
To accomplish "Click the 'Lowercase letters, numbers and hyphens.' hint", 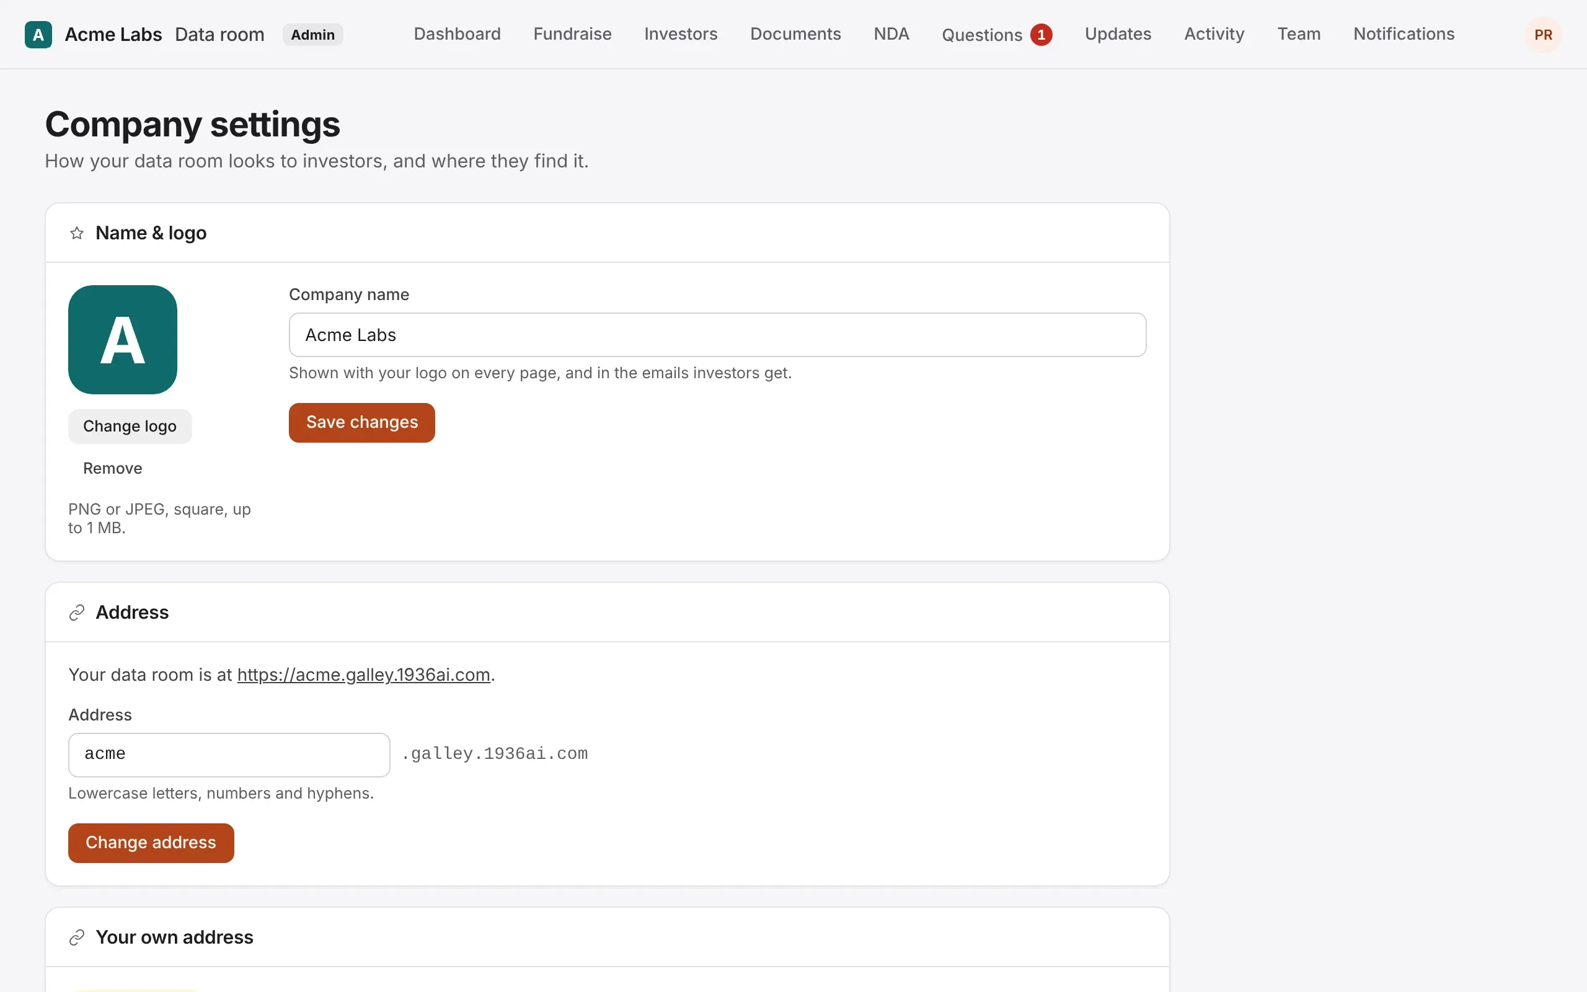I will (x=220, y=793).
